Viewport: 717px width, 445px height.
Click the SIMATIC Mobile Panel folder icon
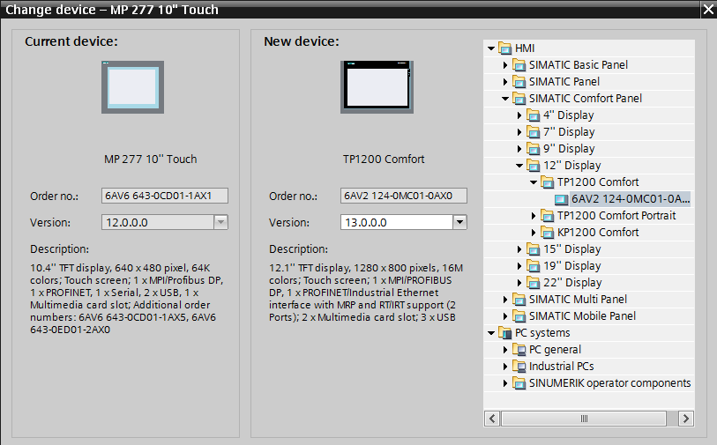click(x=519, y=316)
